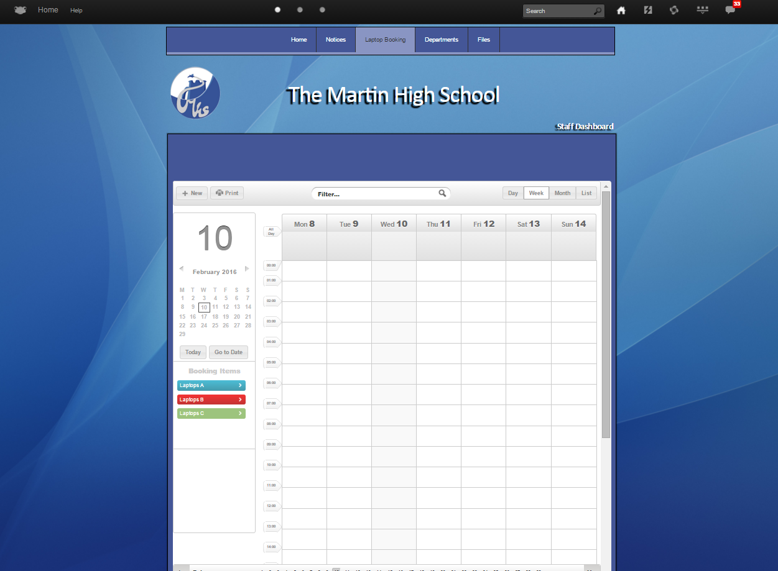Select day 1 in the mini calendar
This screenshot has width=778, height=571.
(182, 298)
